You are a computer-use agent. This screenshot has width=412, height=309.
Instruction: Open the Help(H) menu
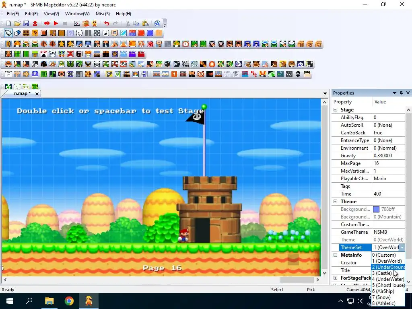(x=124, y=14)
